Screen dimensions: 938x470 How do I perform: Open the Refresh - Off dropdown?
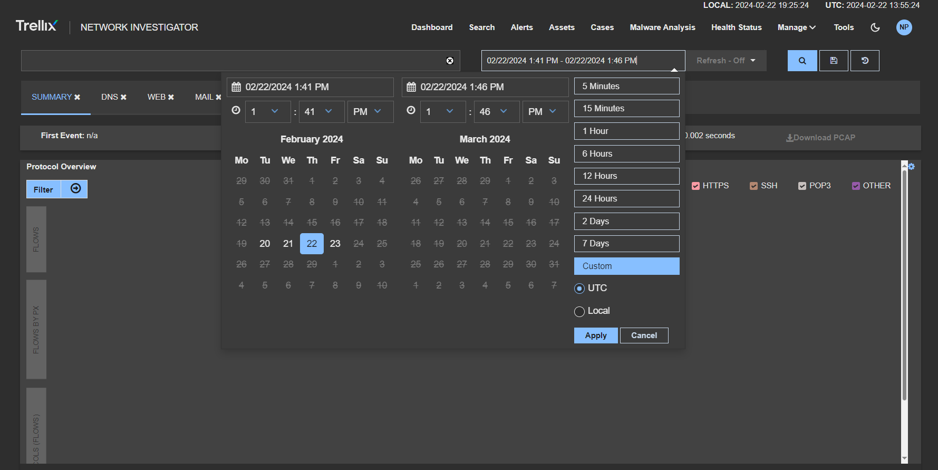tap(726, 61)
